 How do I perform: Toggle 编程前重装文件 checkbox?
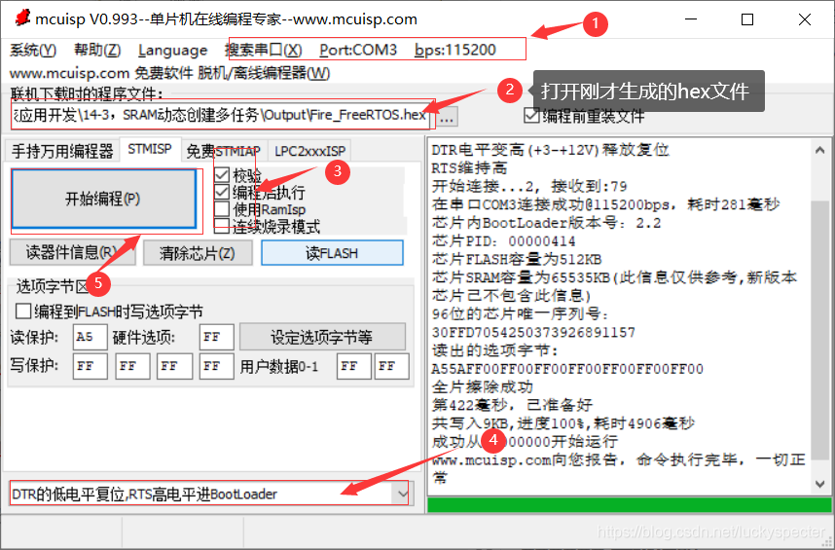point(584,116)
